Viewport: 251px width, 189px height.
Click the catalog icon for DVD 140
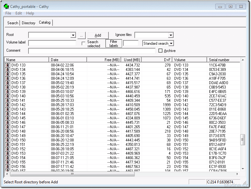pyautogui.click(x=8, y=96)
